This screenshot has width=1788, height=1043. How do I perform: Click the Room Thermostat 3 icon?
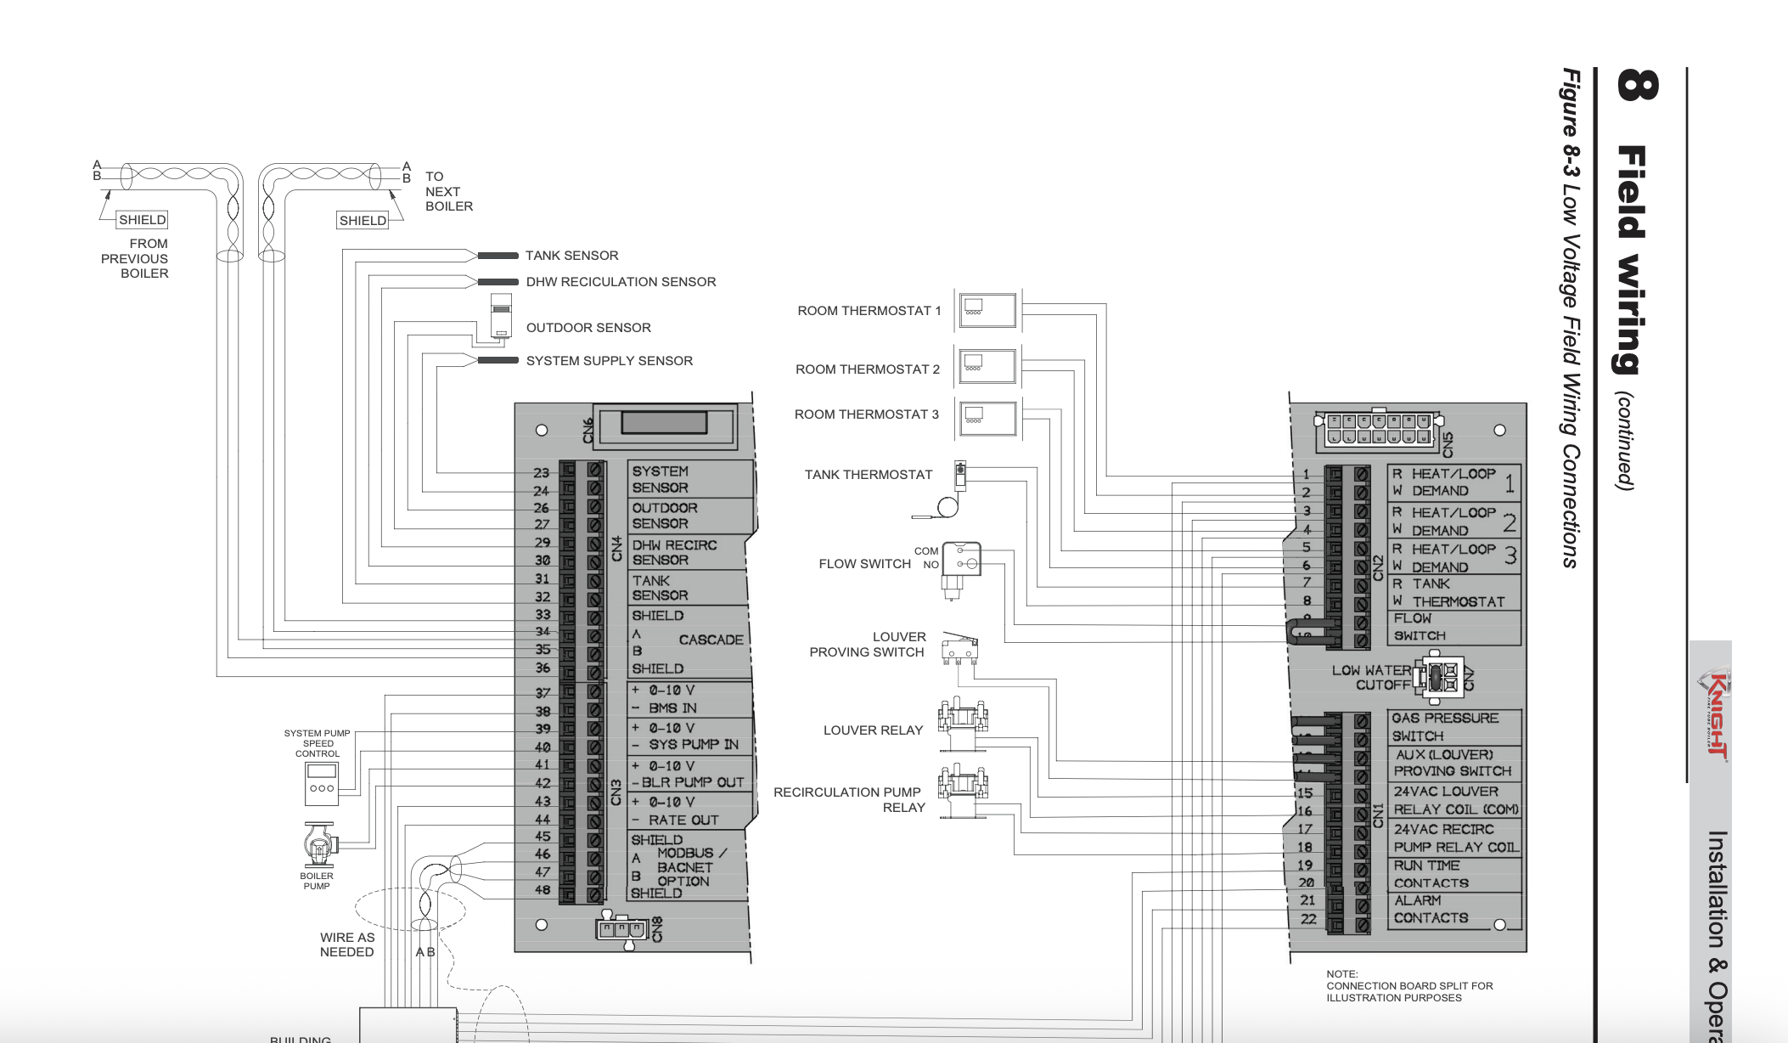[x=987, y=419]
